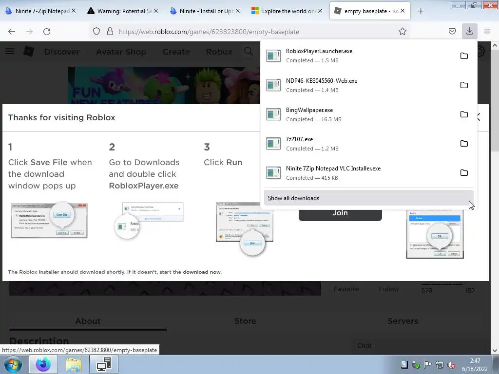Click the Roblox logo in the site header
The width and height of the screenshot is (499, 374).
click(29, 51)
